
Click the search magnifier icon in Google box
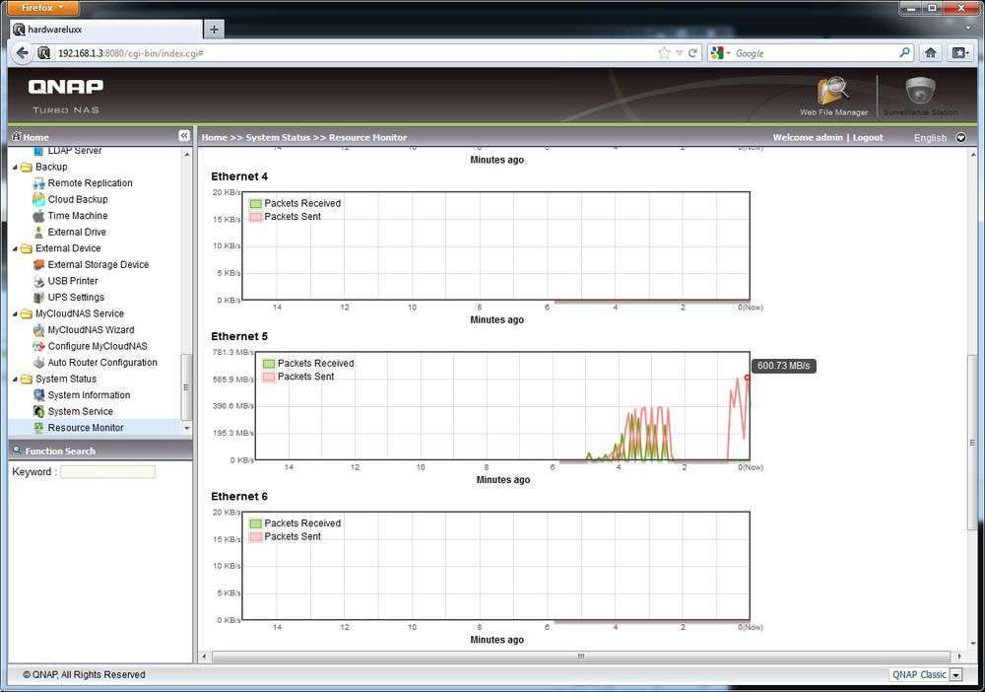904,53
